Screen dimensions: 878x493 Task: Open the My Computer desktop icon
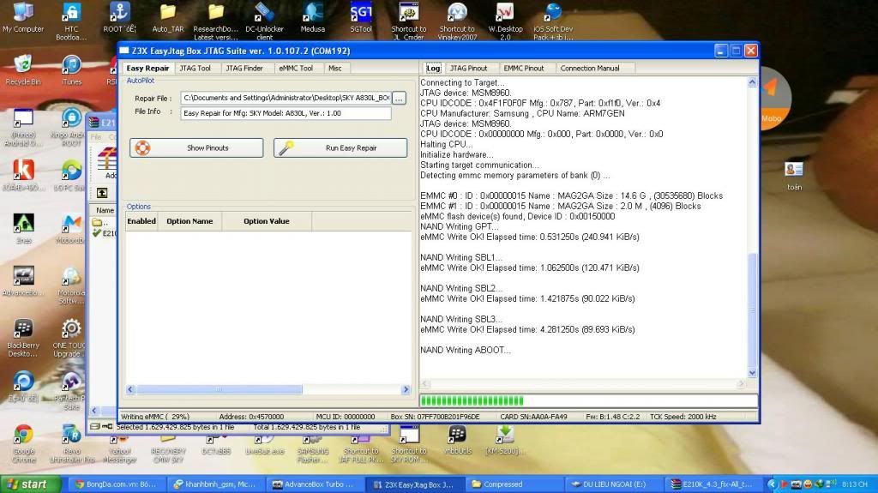click(x=23, y=17)
